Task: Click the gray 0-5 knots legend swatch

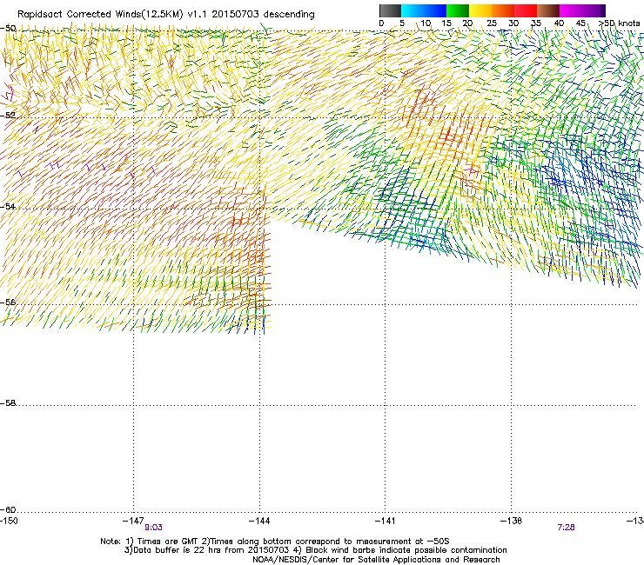Action: click(x=390, y=10)
